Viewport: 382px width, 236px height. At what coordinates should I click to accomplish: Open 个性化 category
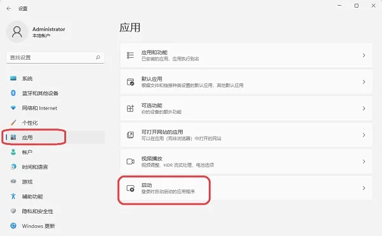(x=55, y=123)
